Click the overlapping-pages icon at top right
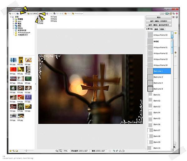187x161 pixels. [174, 14]
